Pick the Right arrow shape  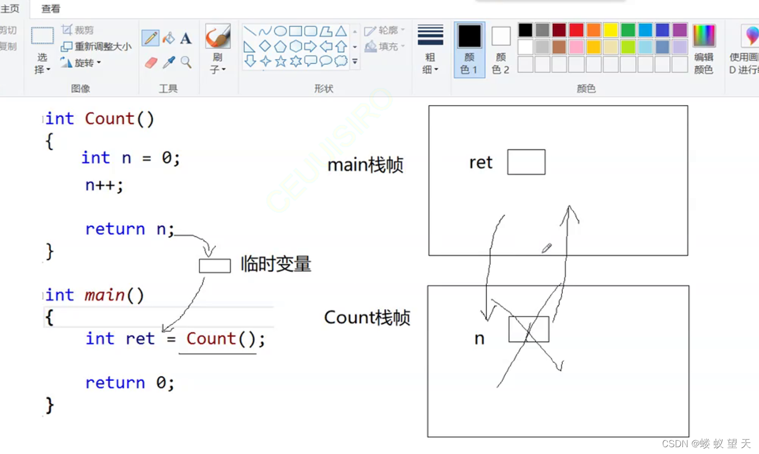tap(311, 46)
